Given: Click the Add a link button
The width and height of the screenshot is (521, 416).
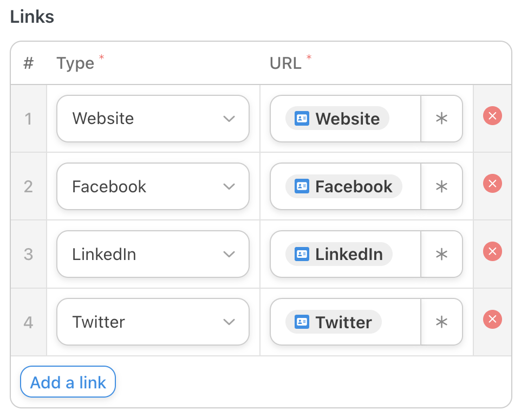Looking at the screenshot, I should click(68, 382).
